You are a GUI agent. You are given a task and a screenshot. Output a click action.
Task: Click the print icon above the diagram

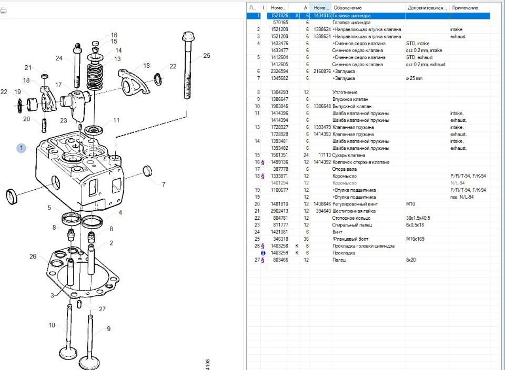click(x=3, y=10)
